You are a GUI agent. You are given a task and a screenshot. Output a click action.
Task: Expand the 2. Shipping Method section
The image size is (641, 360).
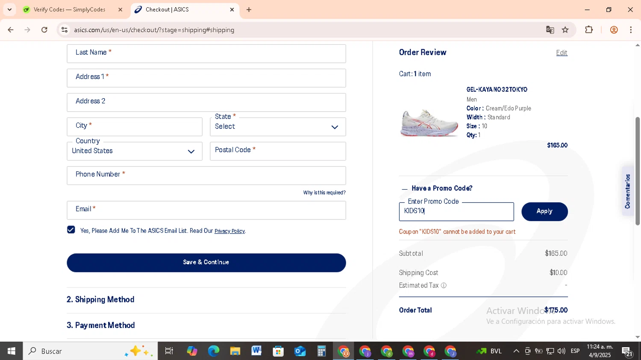click(100, 300)
